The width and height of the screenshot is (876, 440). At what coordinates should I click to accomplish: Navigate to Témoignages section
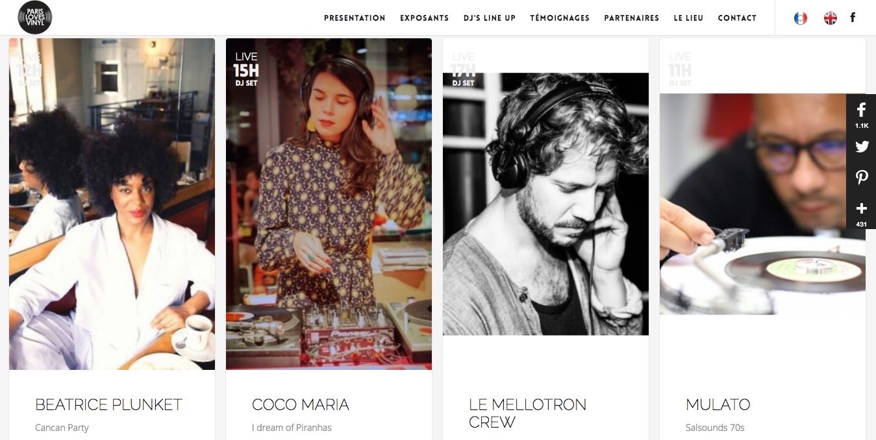point(560,18)
